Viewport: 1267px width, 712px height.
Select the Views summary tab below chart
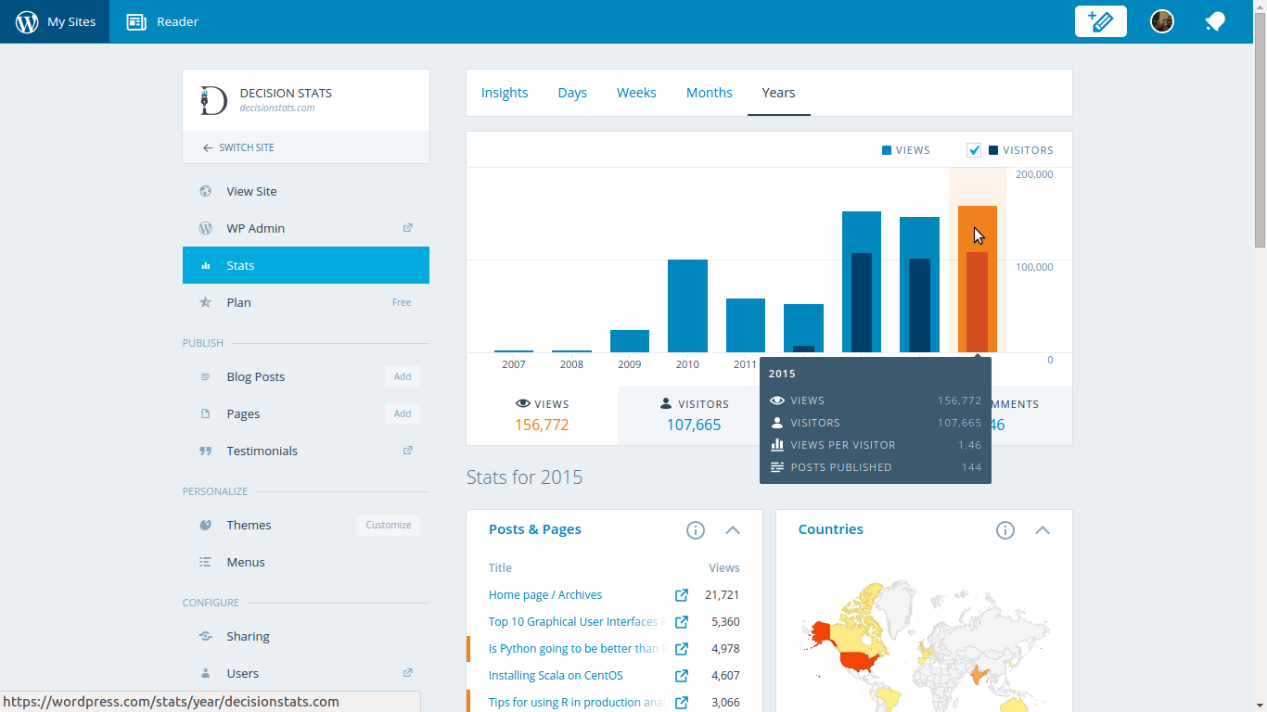point(542,415)
